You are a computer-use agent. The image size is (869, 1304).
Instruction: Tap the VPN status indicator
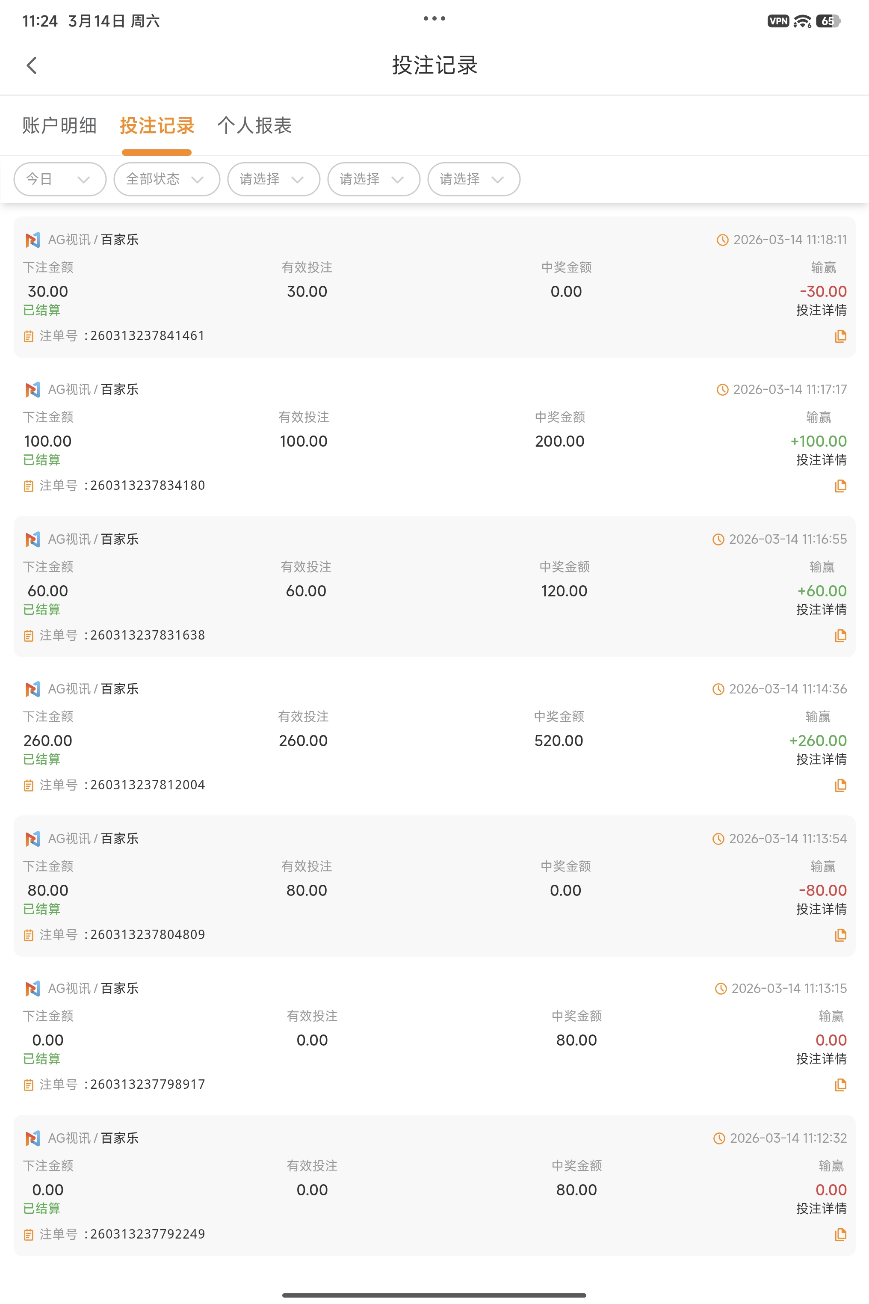click(777, 21)
